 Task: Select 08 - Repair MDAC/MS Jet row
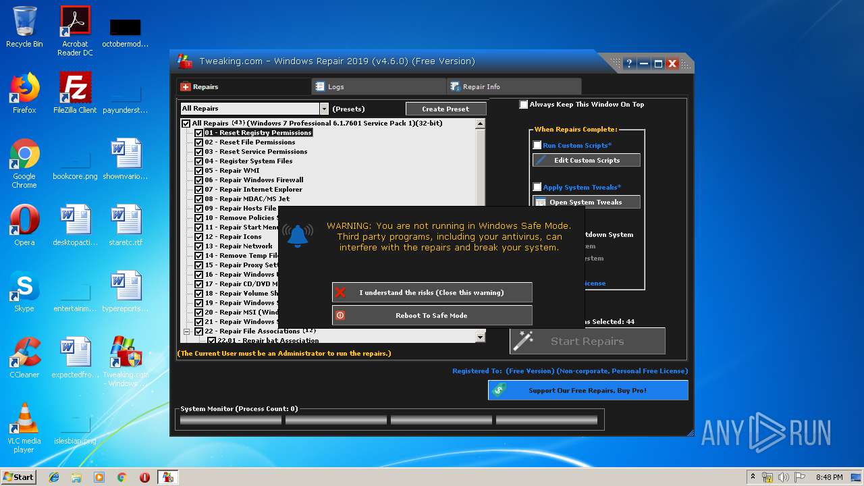tap(247, 199)
